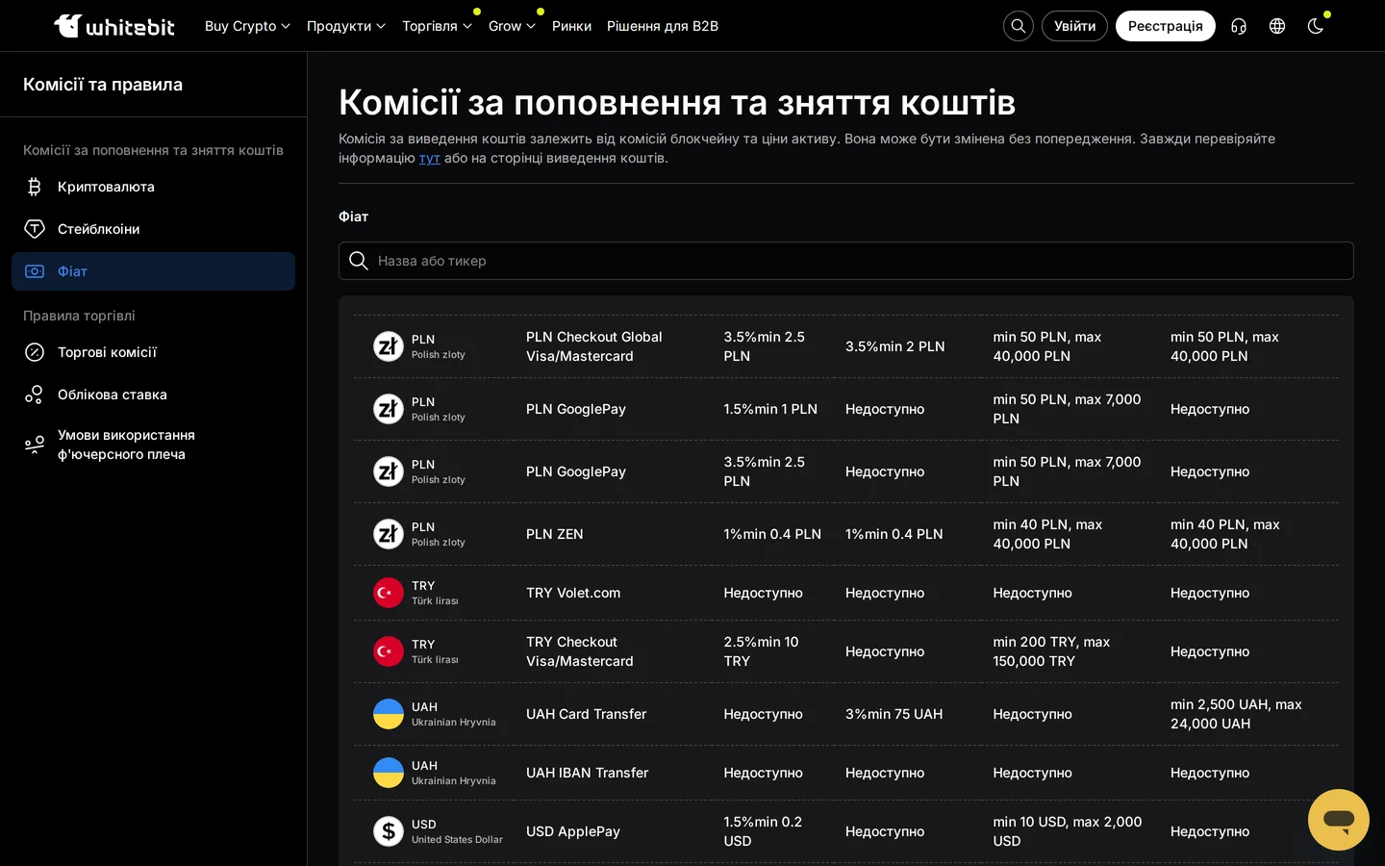Select the Bitcoin icon beside Криптовалюта
The width and height of the screenshot is (1385, 866).
[35, 187]
